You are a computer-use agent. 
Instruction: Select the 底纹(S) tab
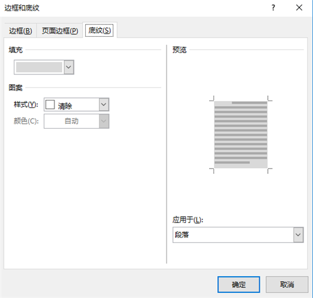pyautogui.click(x=100, y=31)
